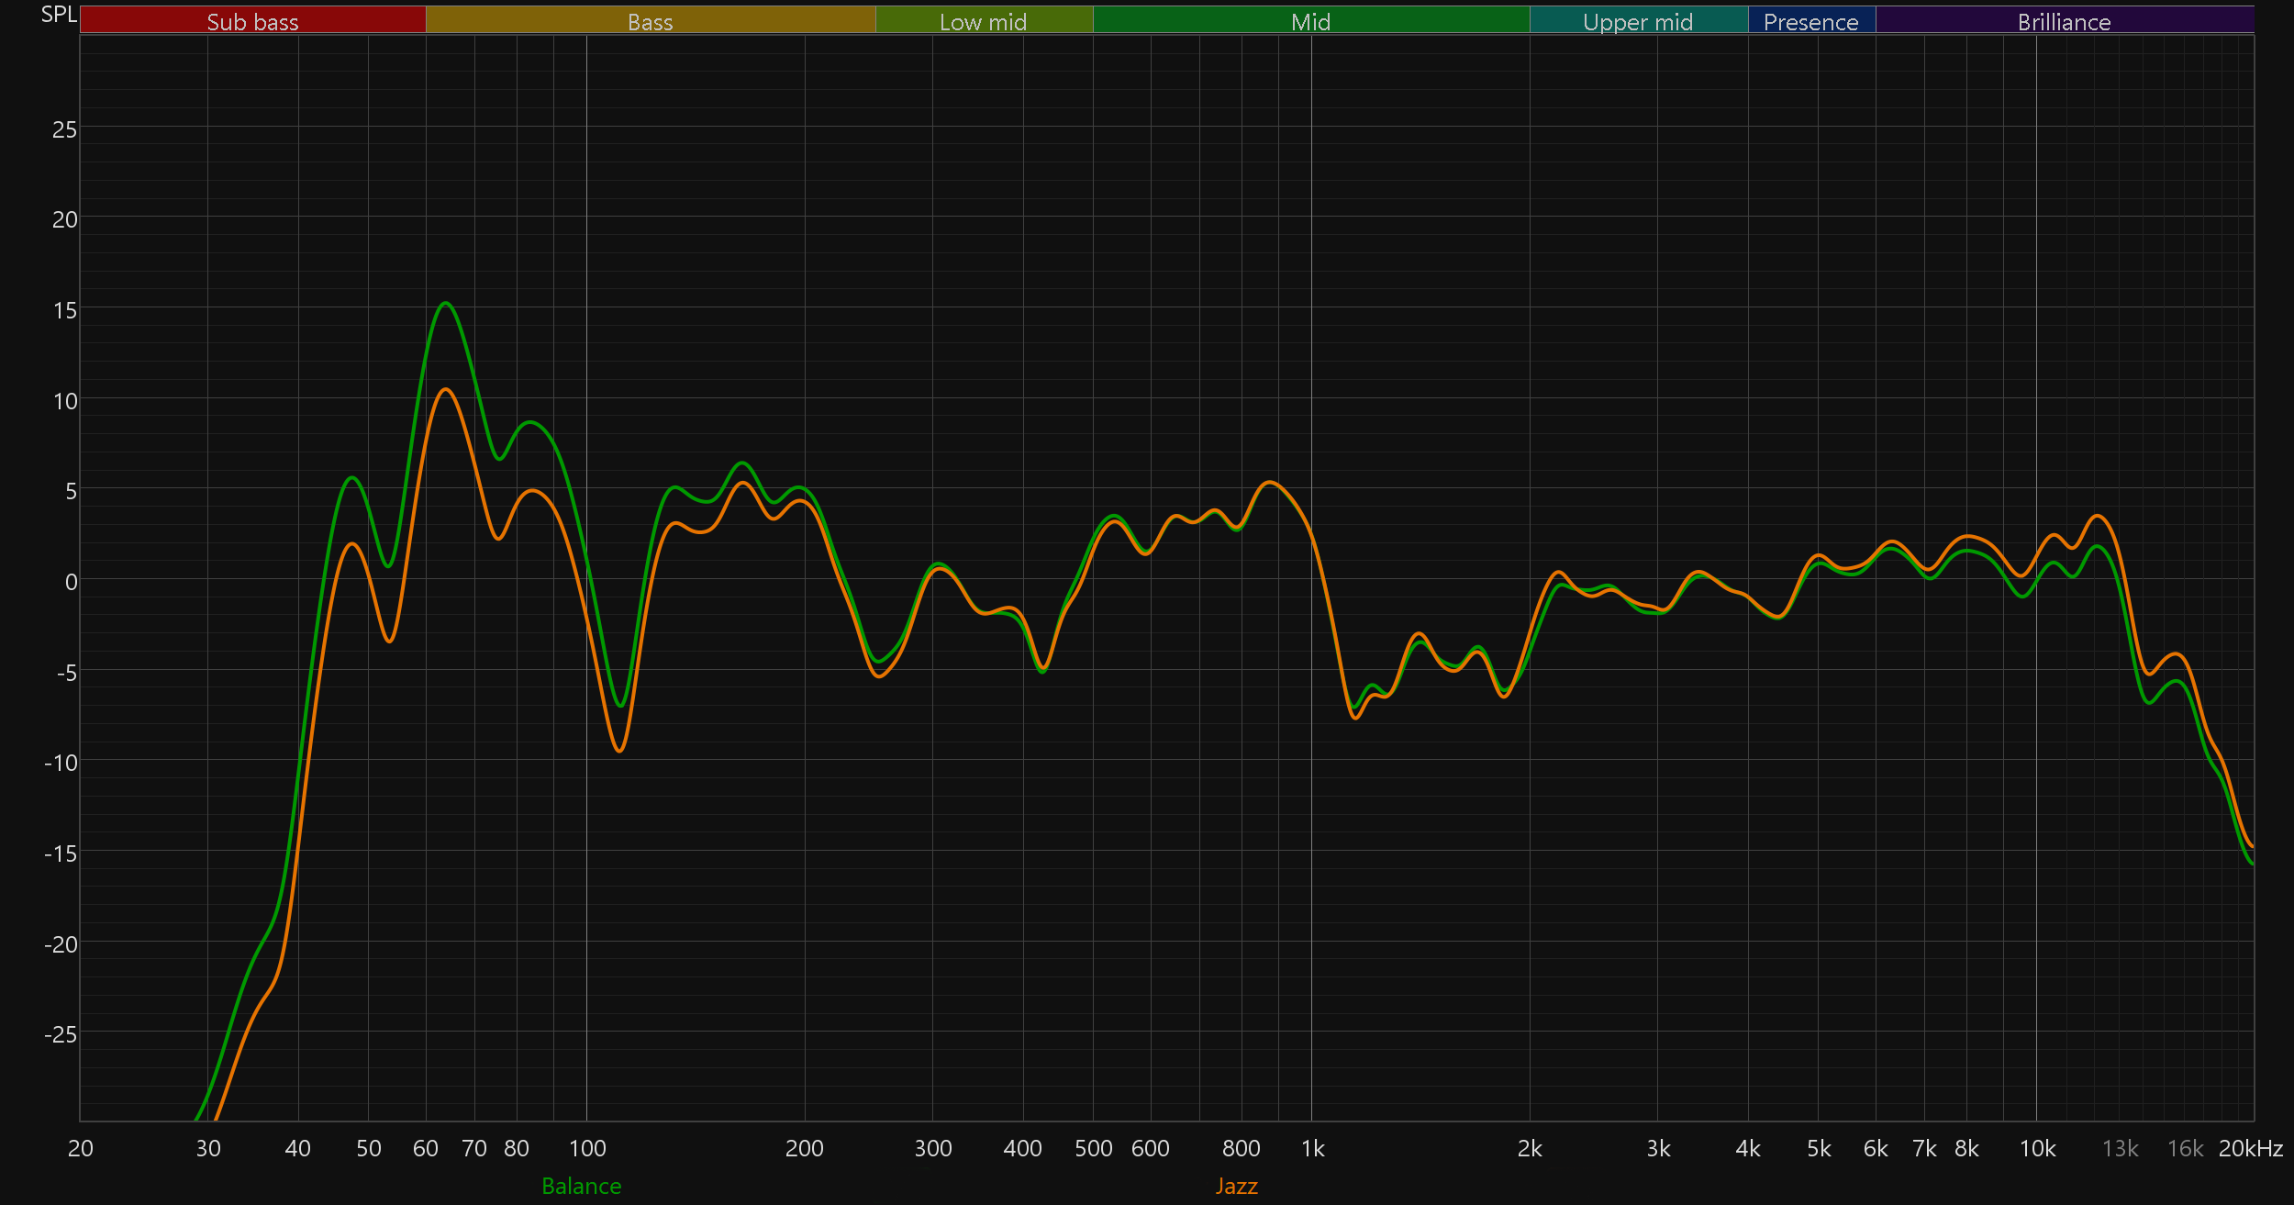
Task: Click the -25 dB axis value
Action: pyautogui.click(x=61, y=1034)
